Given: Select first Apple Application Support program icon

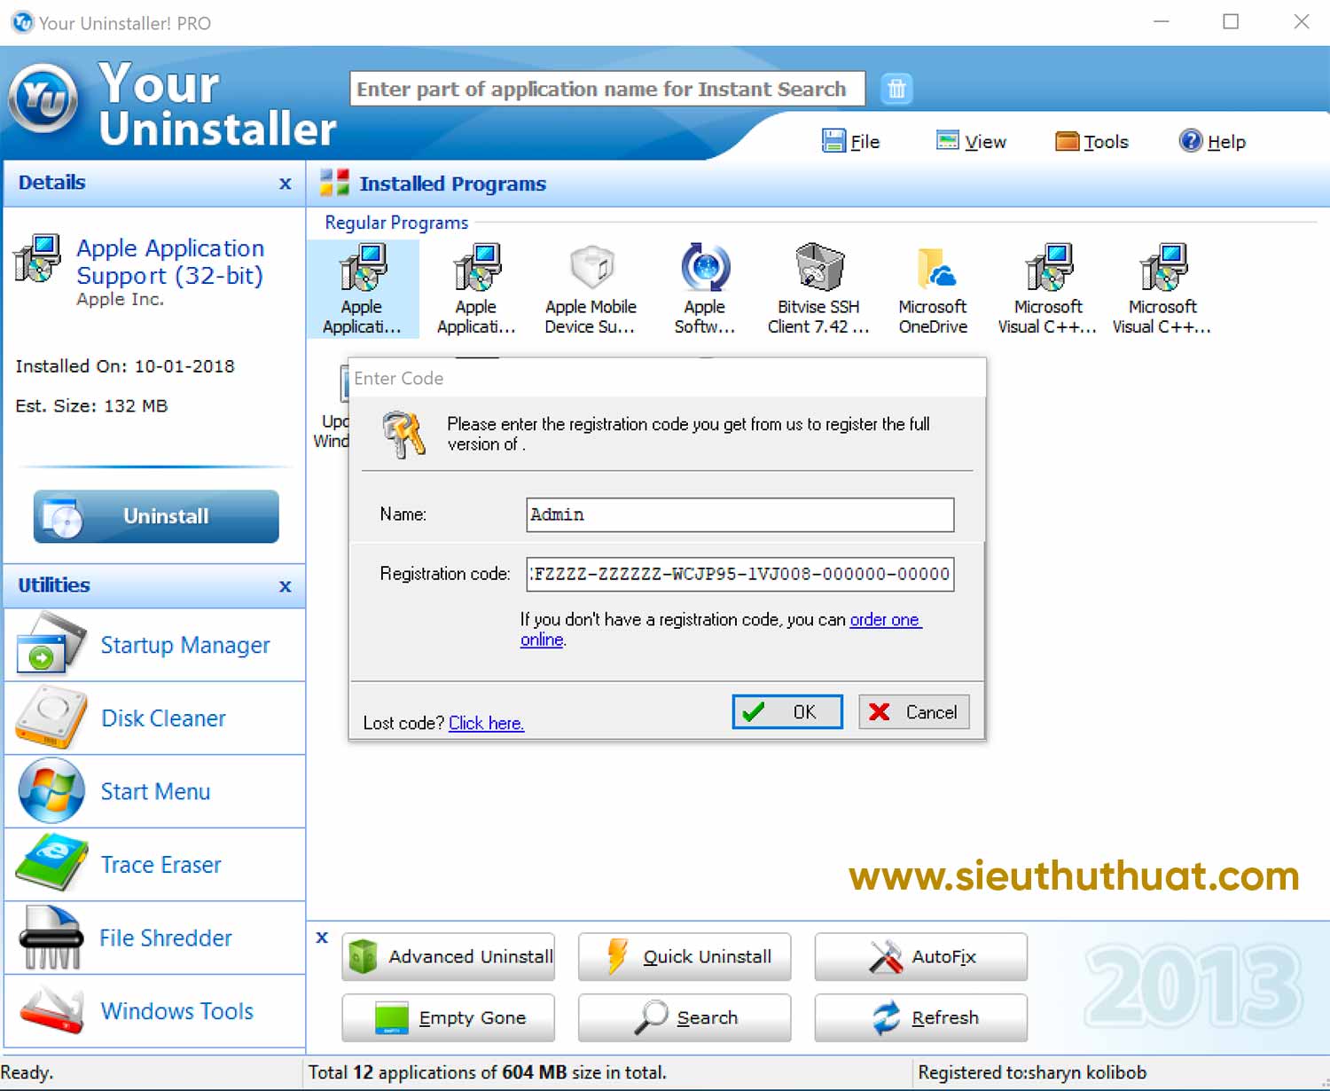Looking at the screenshot, I should pos(363,288).
